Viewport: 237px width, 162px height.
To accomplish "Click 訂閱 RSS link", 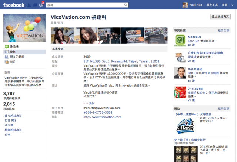I will (x=10, y=121).
